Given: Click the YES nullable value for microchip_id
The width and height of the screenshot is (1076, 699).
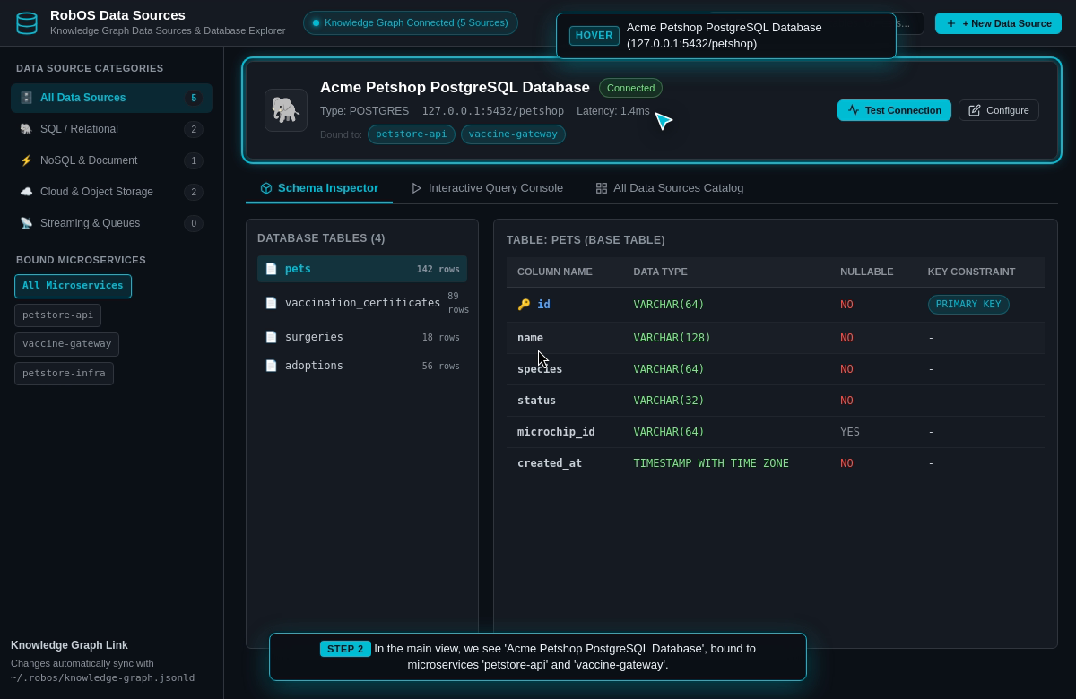Looking at the screenshot, I should click(x=850, y=432).
